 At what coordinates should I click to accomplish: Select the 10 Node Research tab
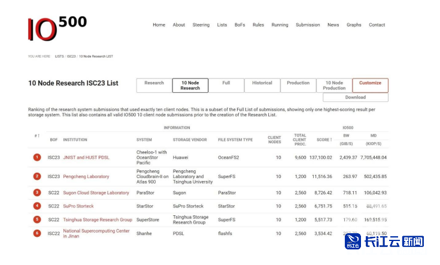190,85
